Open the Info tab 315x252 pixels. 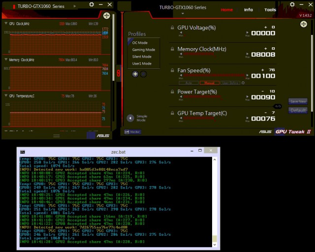(x=249, y=10)
